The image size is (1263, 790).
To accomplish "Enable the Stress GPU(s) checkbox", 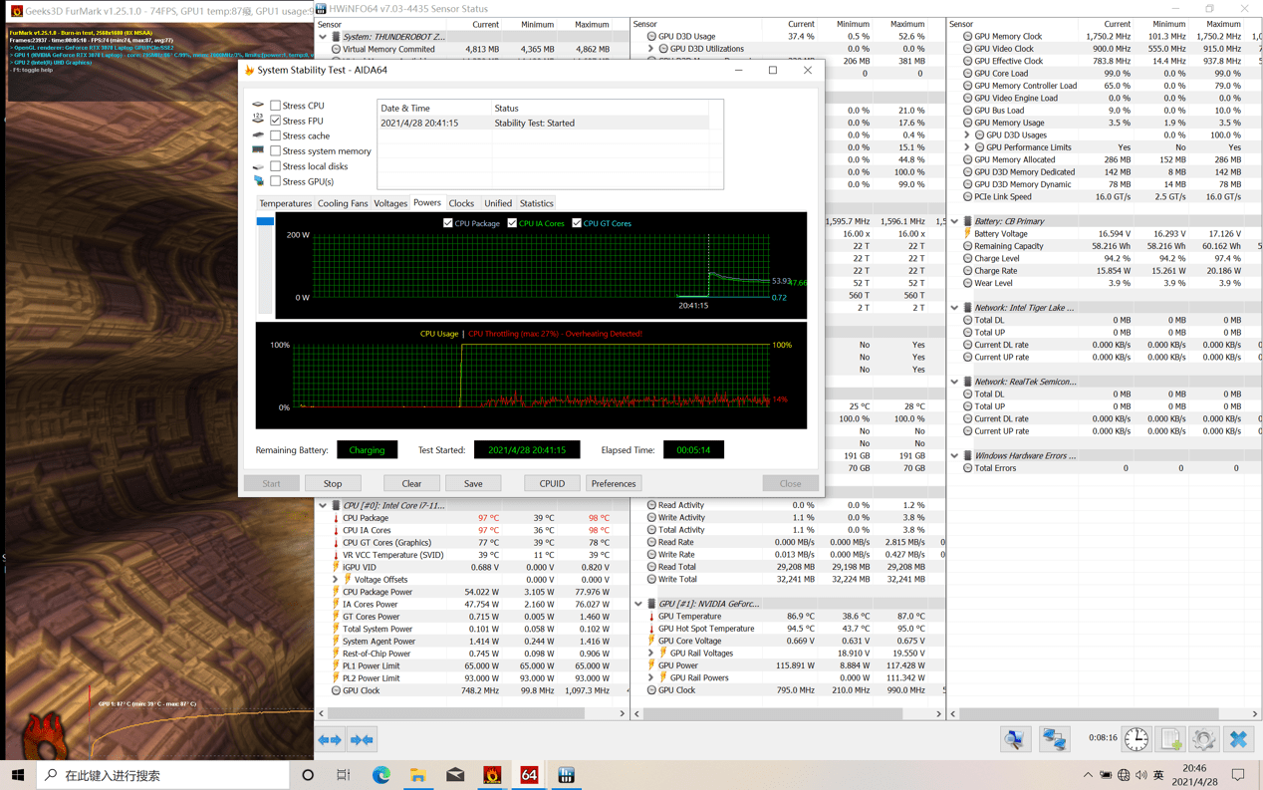I will point(276,181).
